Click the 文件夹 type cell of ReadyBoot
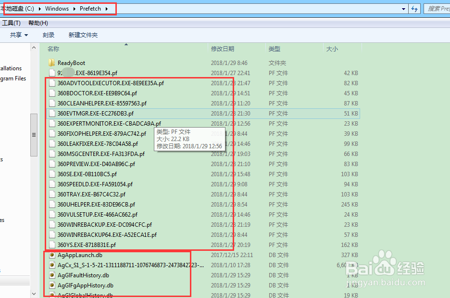The image size is (450, 298). point(277,63)
